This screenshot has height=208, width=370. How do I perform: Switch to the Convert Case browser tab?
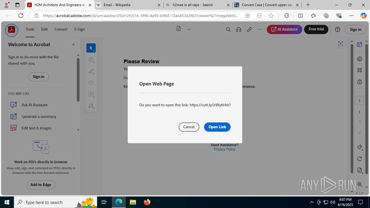click(x=267, y=5)
